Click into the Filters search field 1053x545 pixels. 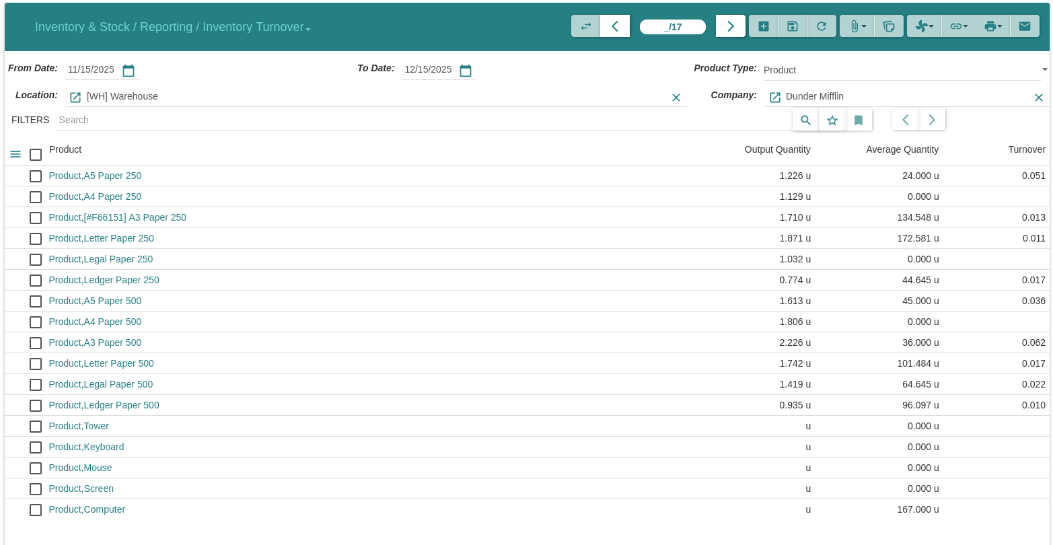pos(404,120)
